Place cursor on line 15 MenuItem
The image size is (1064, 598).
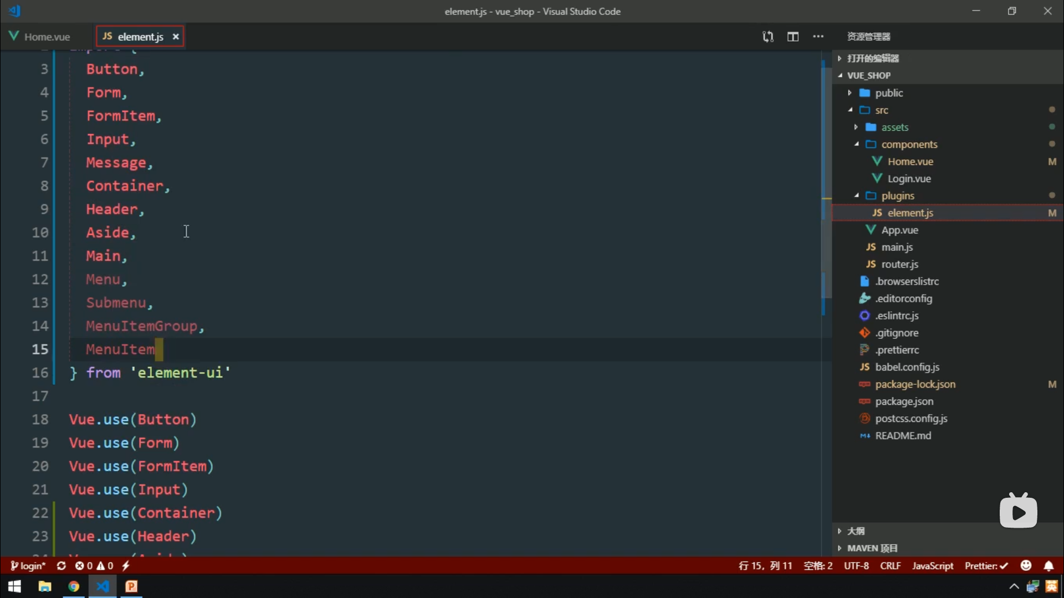point(120,349)
